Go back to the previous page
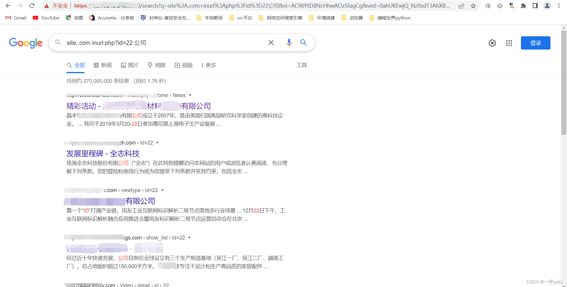Image resolution: width=567 pixels, height=287 pixels. [8, 6]
